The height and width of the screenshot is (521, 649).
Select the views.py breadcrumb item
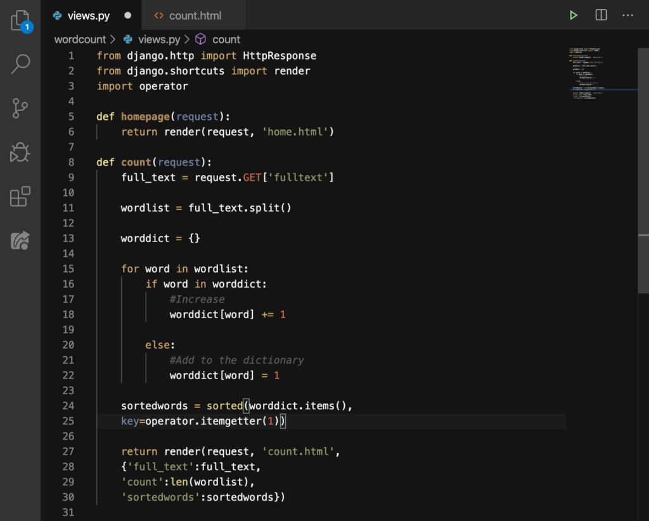[159, 39]
